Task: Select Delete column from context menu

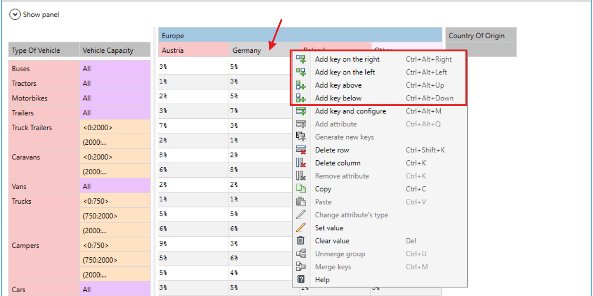Action: [379, 163]
